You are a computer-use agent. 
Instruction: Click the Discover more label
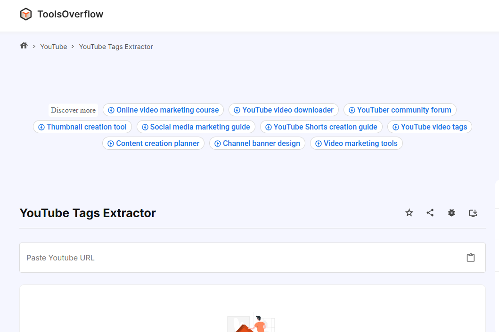click(73, 110)
